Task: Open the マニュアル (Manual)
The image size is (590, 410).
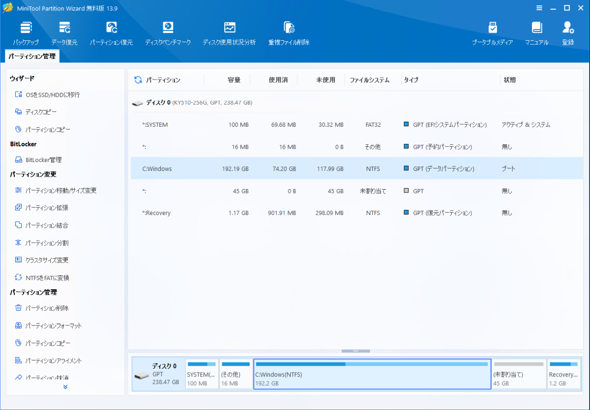Action: pyautogui.click(x=536, y=33)
